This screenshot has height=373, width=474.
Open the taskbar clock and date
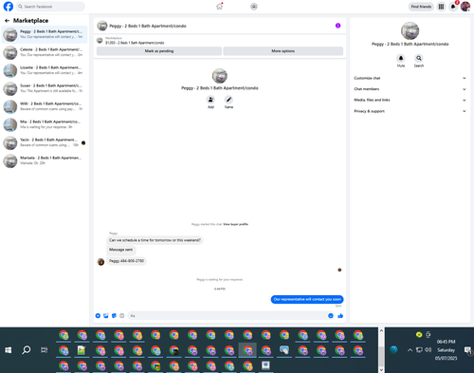coord(446,350)
